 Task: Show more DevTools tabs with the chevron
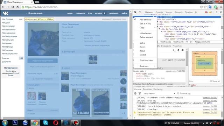(x=196, y=12)
